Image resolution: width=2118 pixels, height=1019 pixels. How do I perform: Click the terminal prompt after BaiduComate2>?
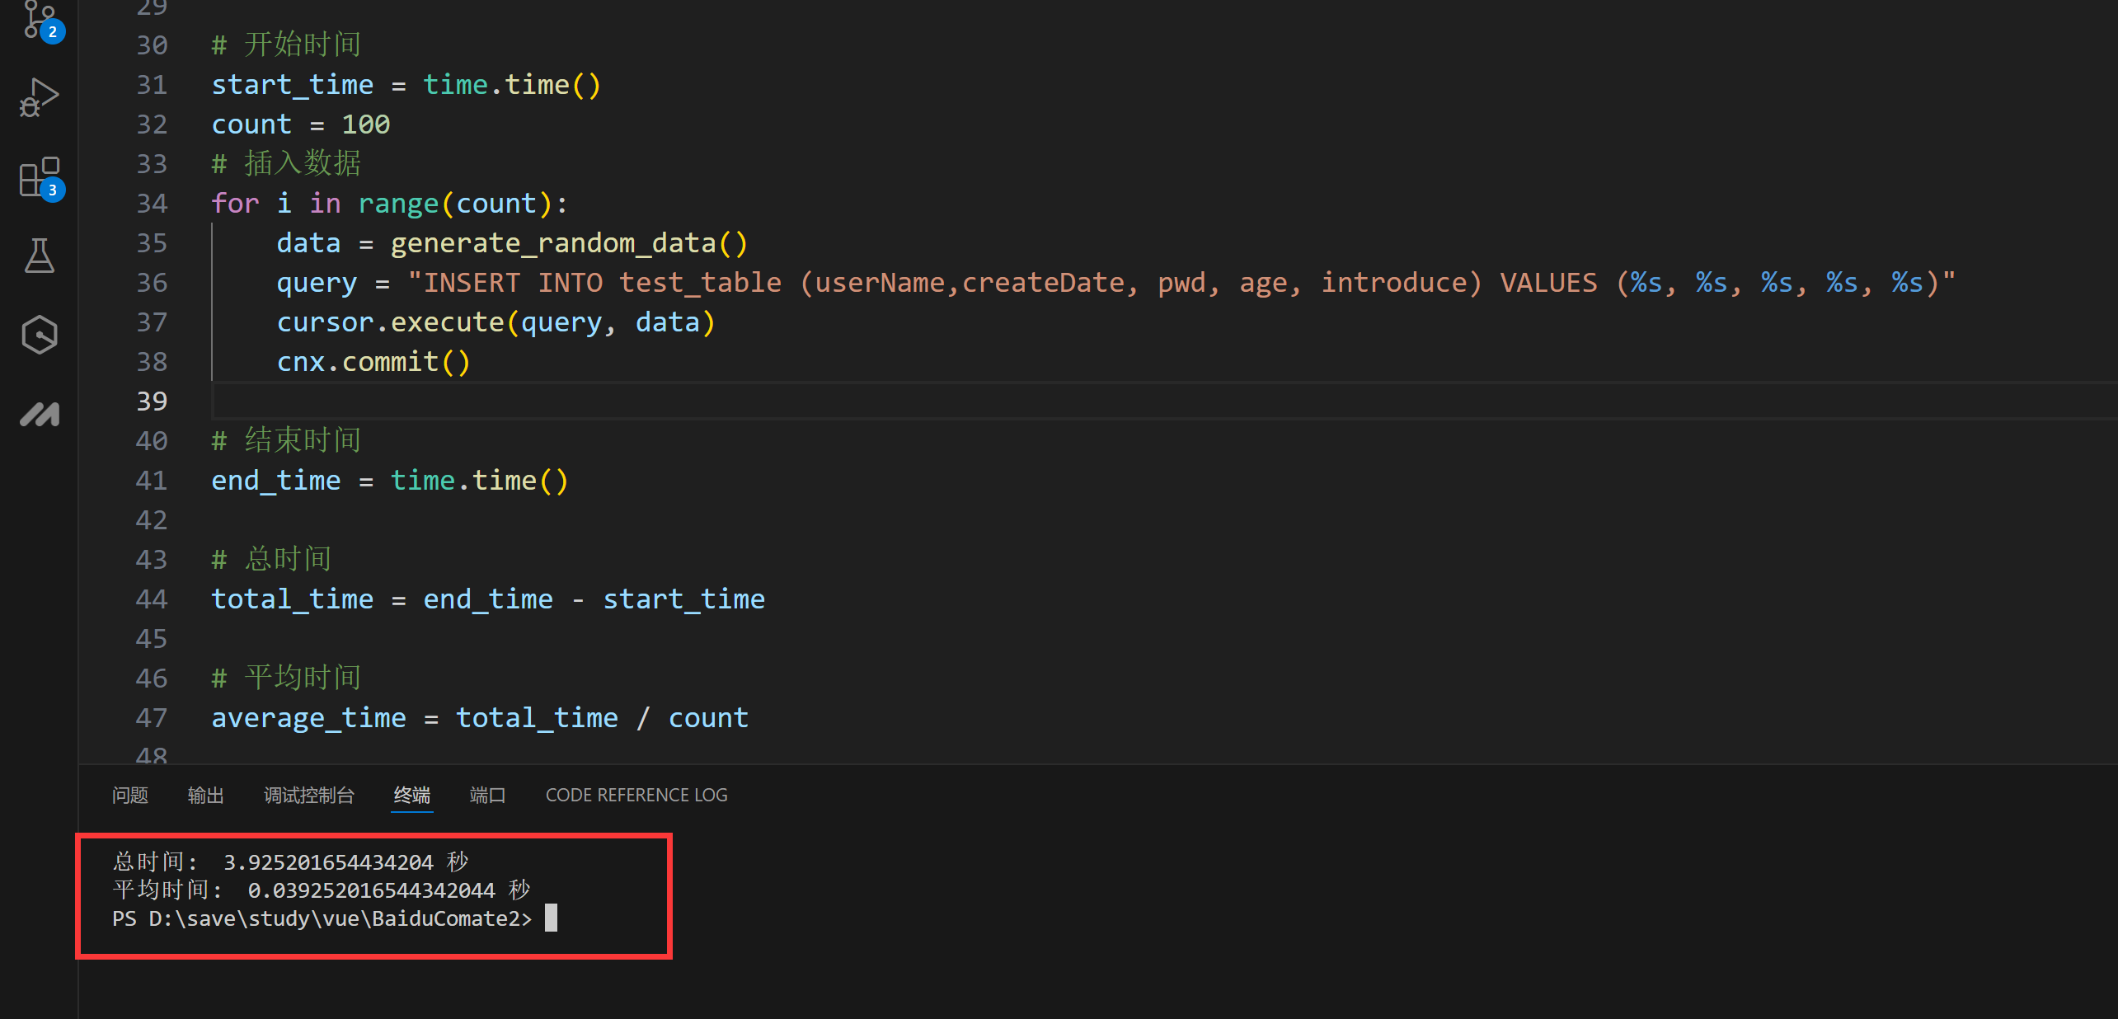[x=551, y=918]
